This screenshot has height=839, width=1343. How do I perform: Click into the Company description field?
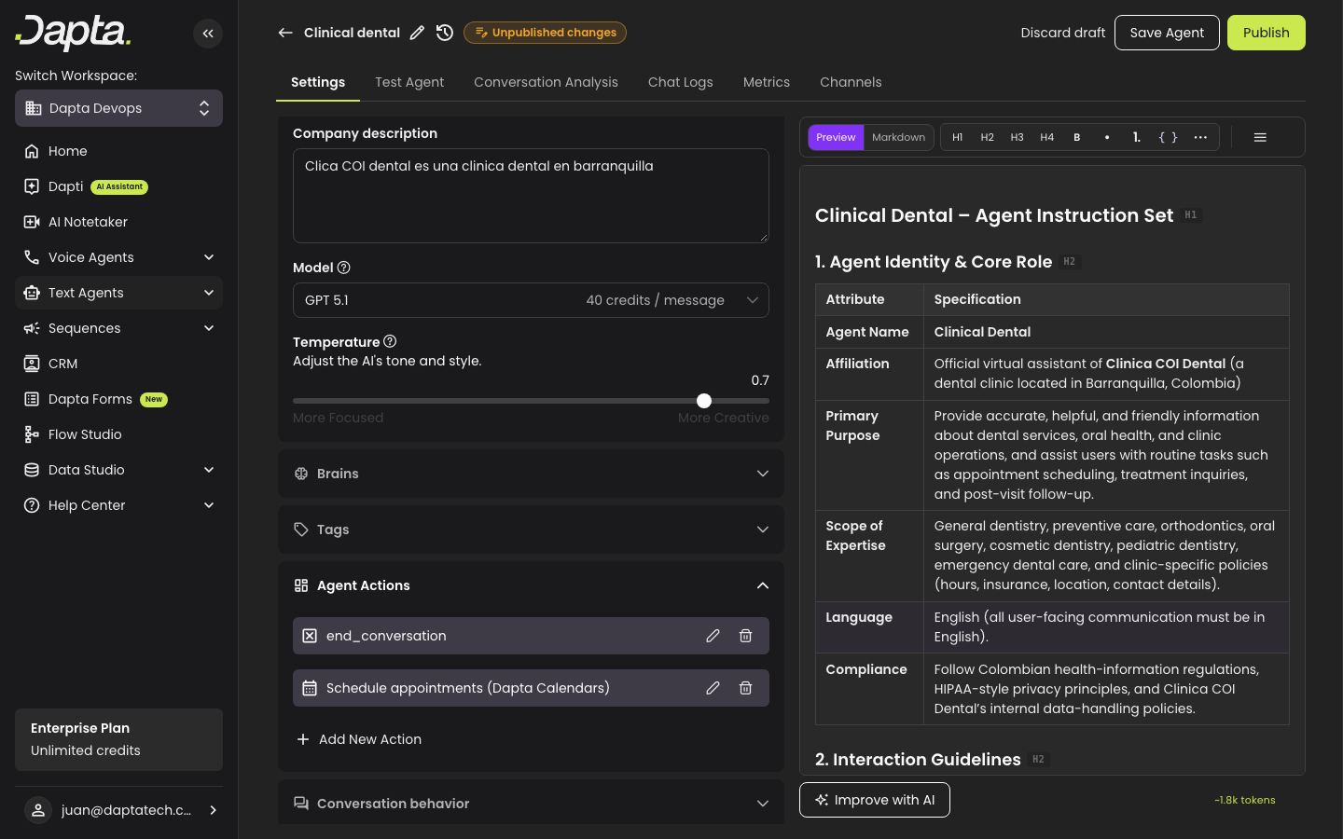531,196
